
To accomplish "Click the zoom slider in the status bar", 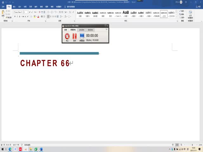I will 192,145.
